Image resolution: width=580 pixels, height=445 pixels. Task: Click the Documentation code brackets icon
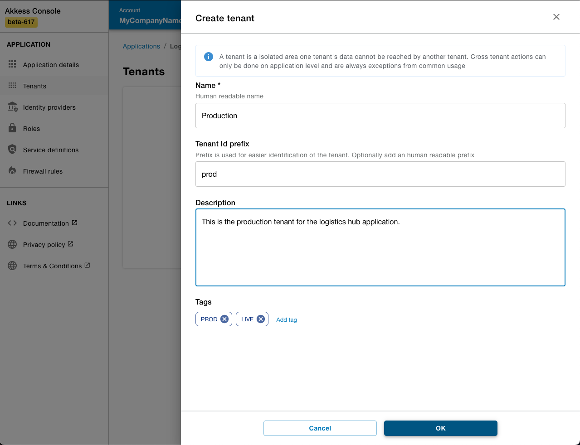[x=12, y=223]
